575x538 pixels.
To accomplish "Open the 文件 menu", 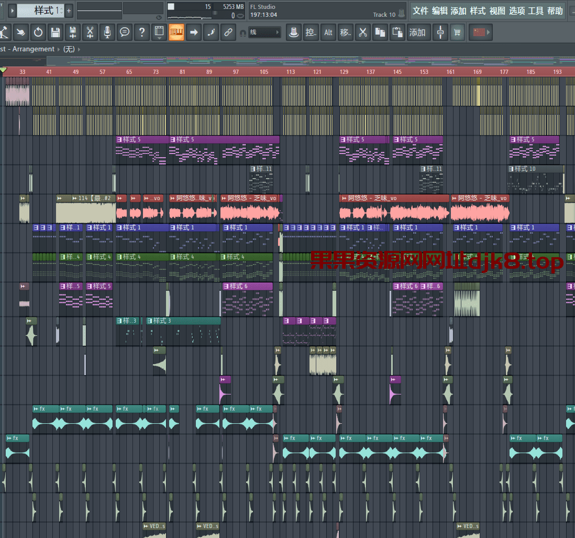I will pos(420,11).
